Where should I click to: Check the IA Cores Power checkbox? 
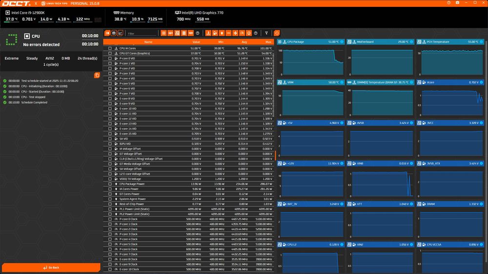tap(110, 189)
